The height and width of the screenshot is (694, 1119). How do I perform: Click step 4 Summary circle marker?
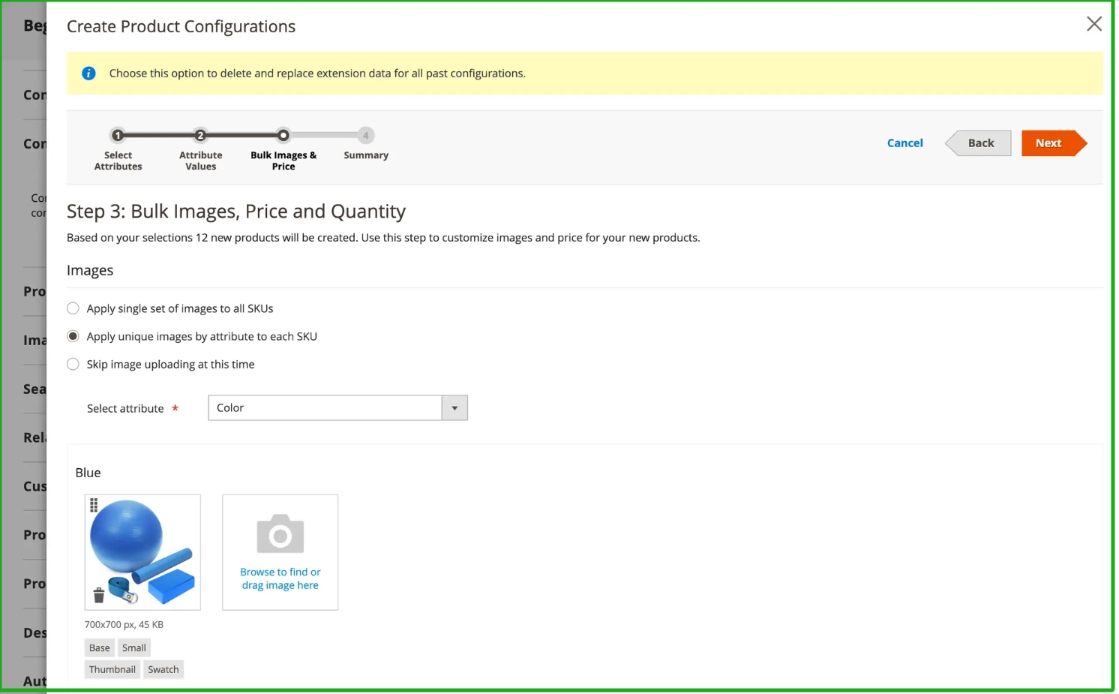[365, 136]
